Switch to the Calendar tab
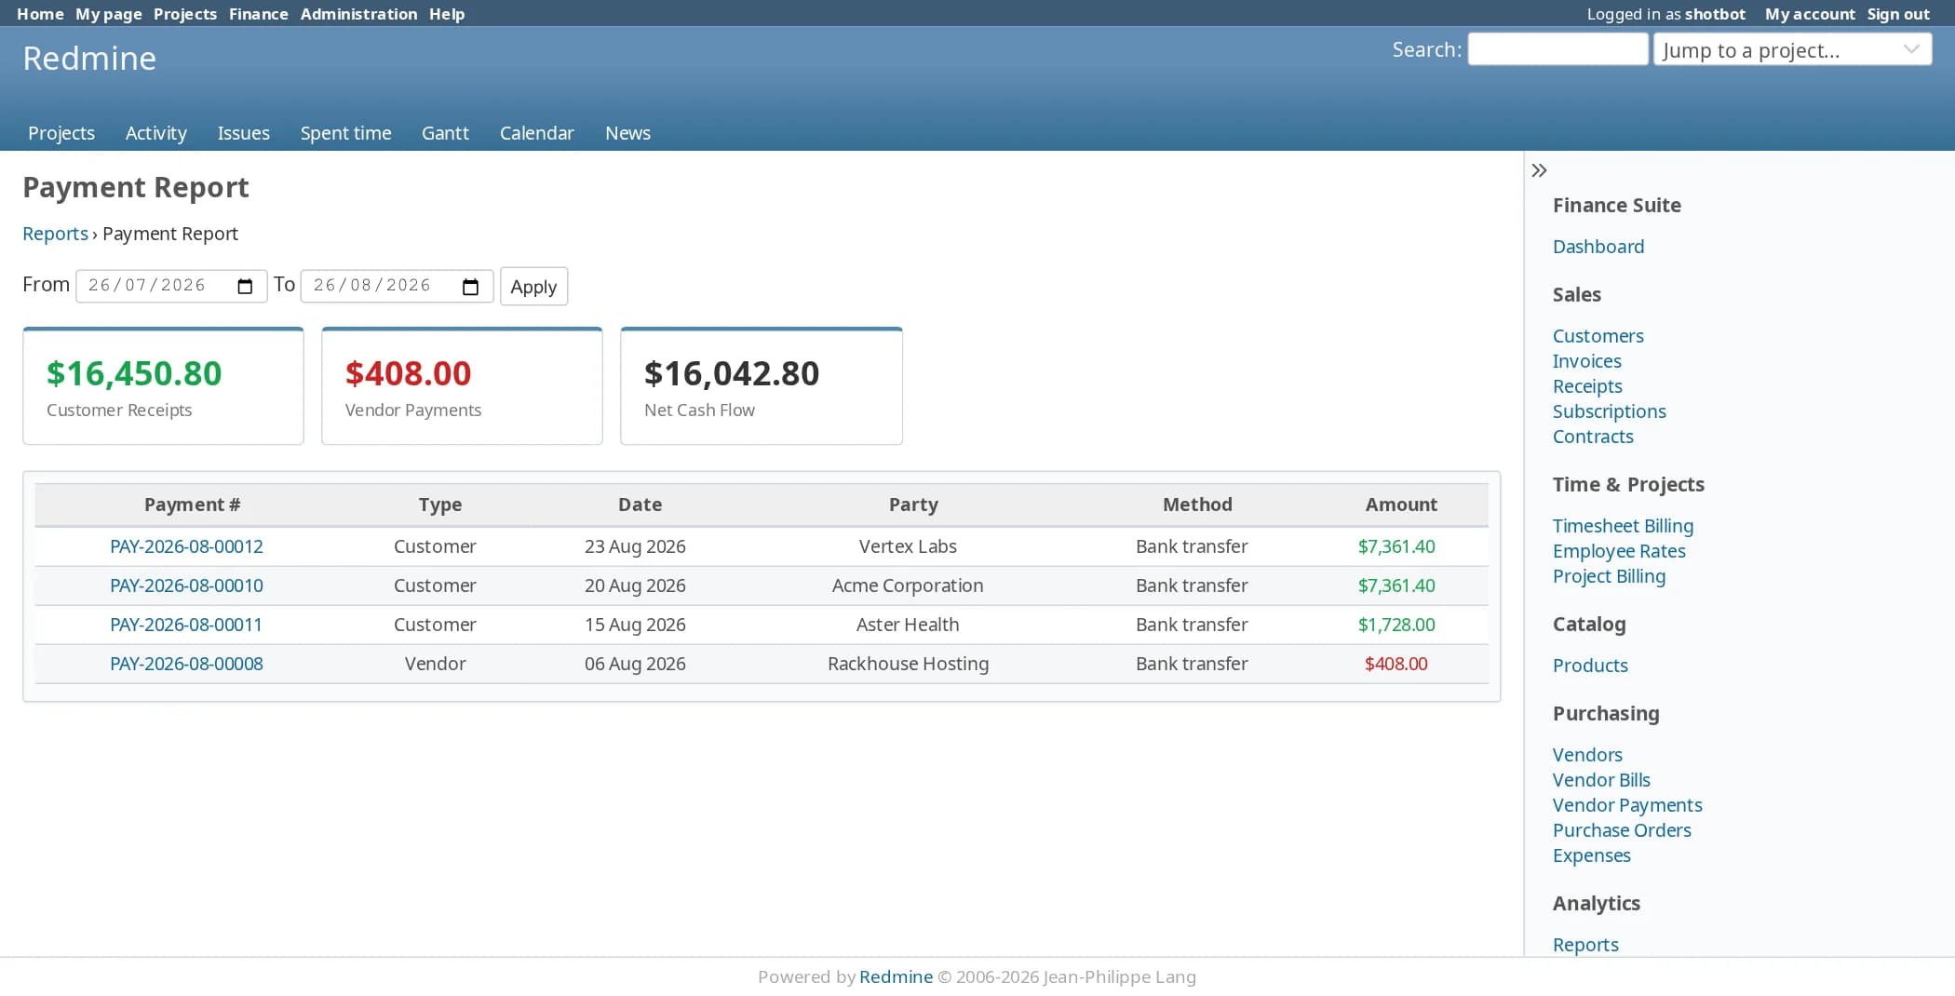Image resolution: width=1955 pixels, height=996 pixels. [x=536, y=133]
